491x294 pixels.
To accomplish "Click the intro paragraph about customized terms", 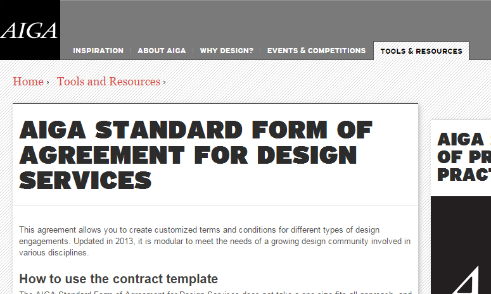I will point(215,241).
